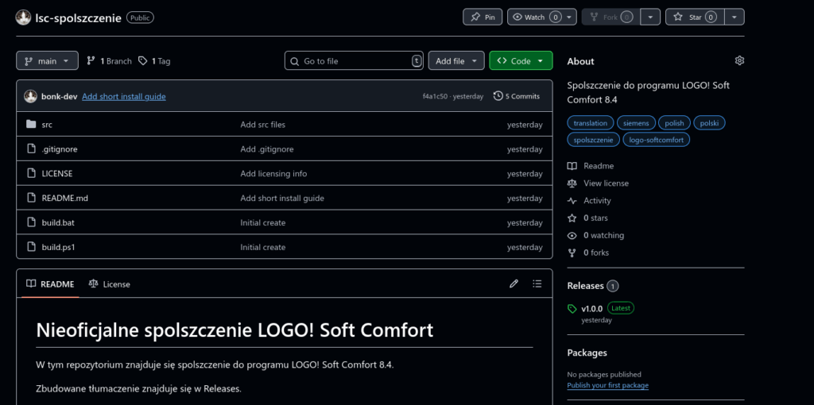Focus the Go to file search field

[x=354, y=60]
